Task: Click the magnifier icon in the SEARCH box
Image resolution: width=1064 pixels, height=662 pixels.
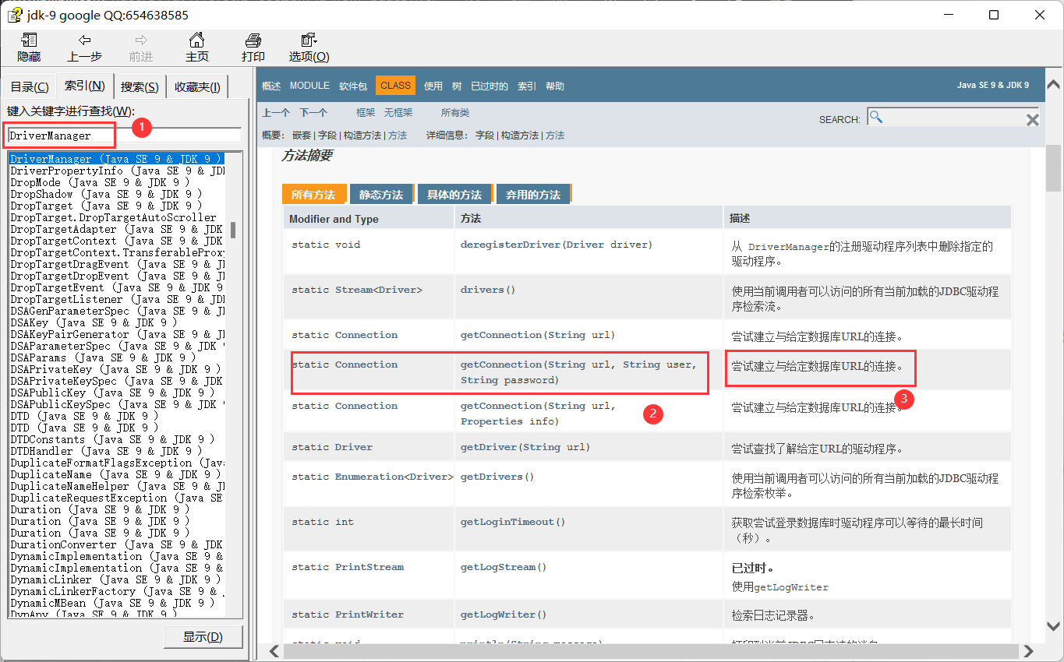Action: coord(876,117)
